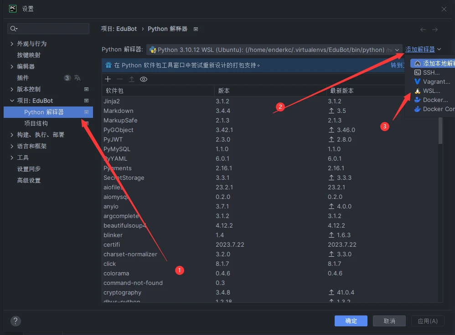Click the back navigation arrow

click(x=423, y=29)
